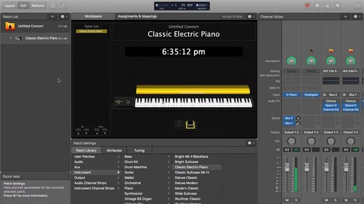Mute the Bus 1 aux channel

pos(346,200)
